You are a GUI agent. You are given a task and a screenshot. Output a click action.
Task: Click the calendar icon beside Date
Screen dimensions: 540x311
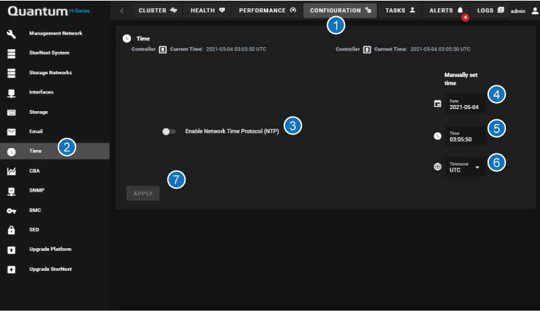pyautogui.click(x=438, y=104)
